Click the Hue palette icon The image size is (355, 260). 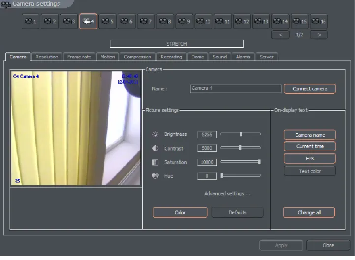tap(155, 176)
